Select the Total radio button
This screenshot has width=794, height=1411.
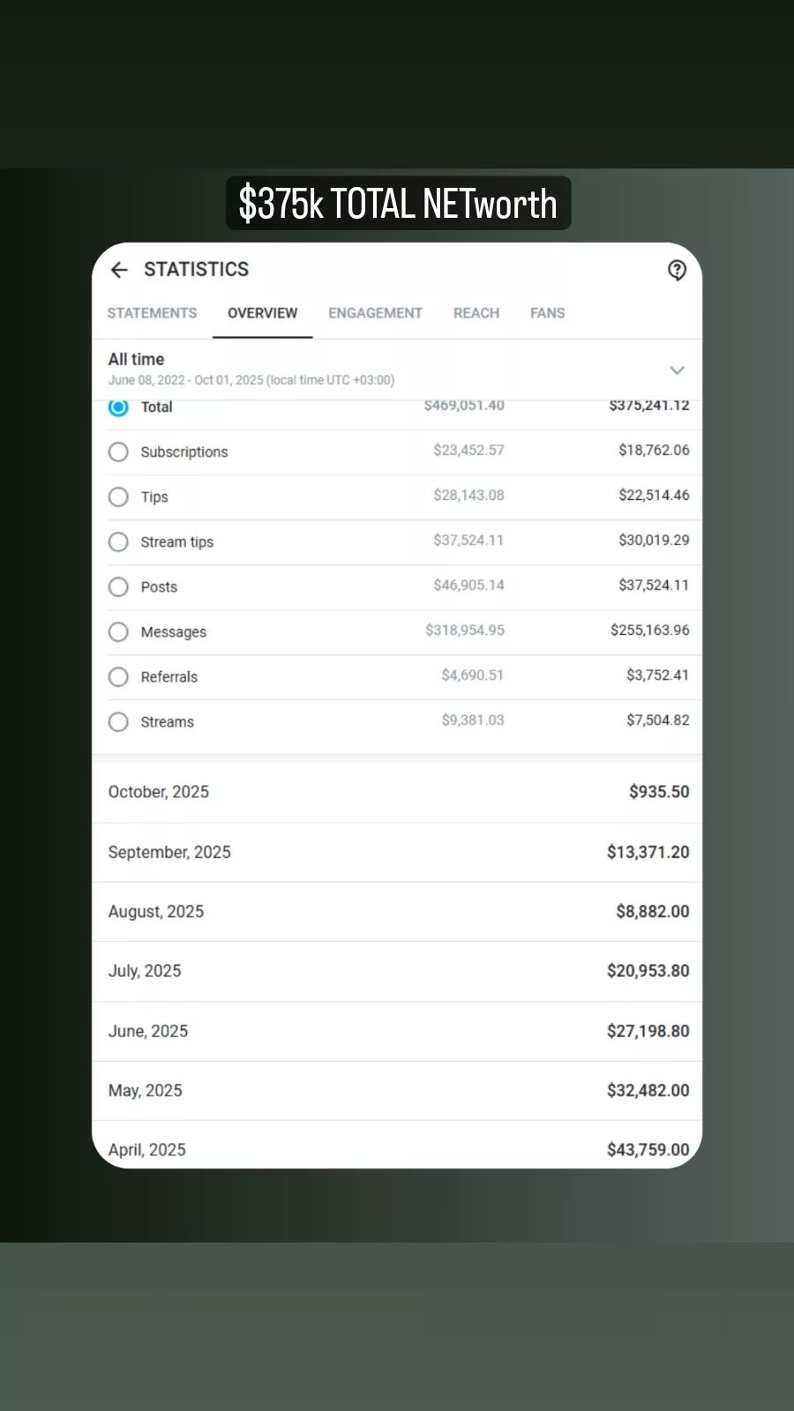pyautogui.click(x=118, y=407)
